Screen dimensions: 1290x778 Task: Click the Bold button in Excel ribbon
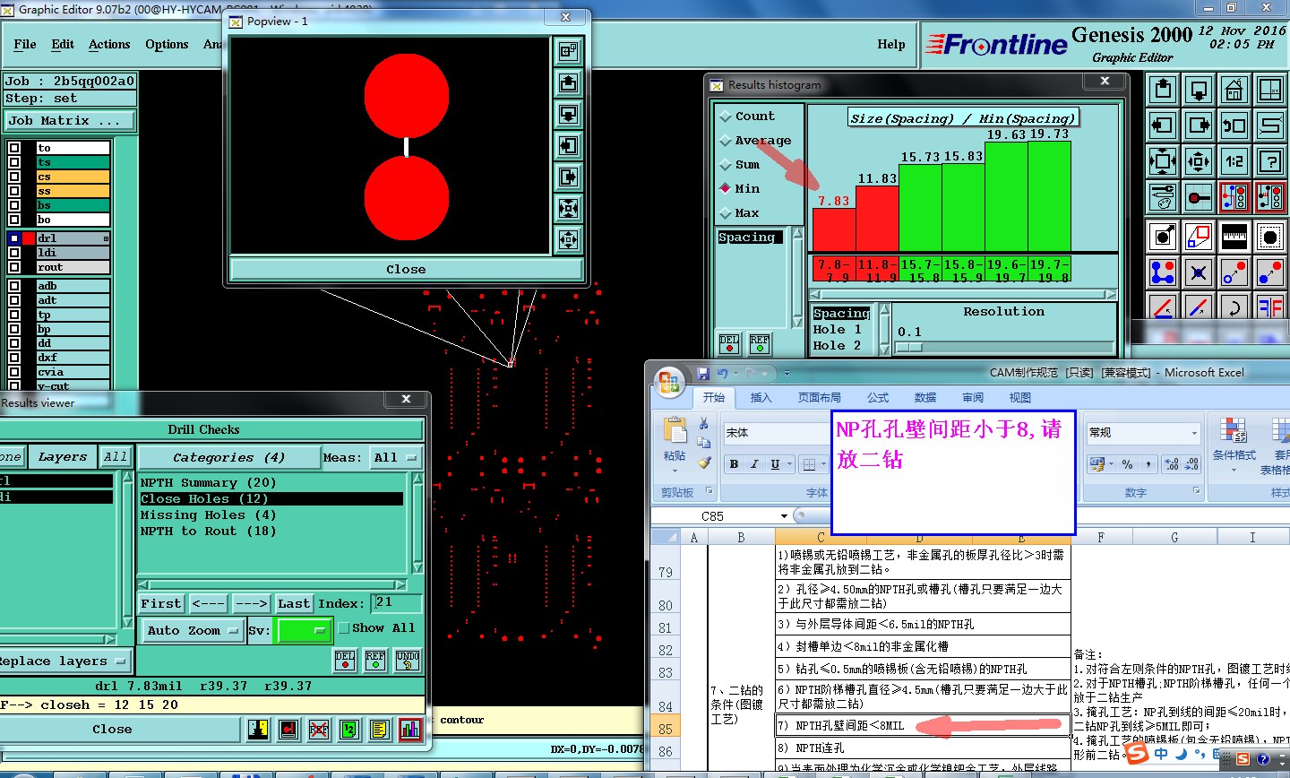[734, 464]
